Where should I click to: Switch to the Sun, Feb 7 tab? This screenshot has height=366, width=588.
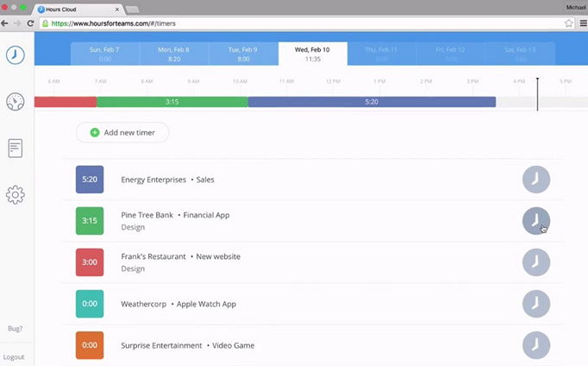(x=105, y=54)
